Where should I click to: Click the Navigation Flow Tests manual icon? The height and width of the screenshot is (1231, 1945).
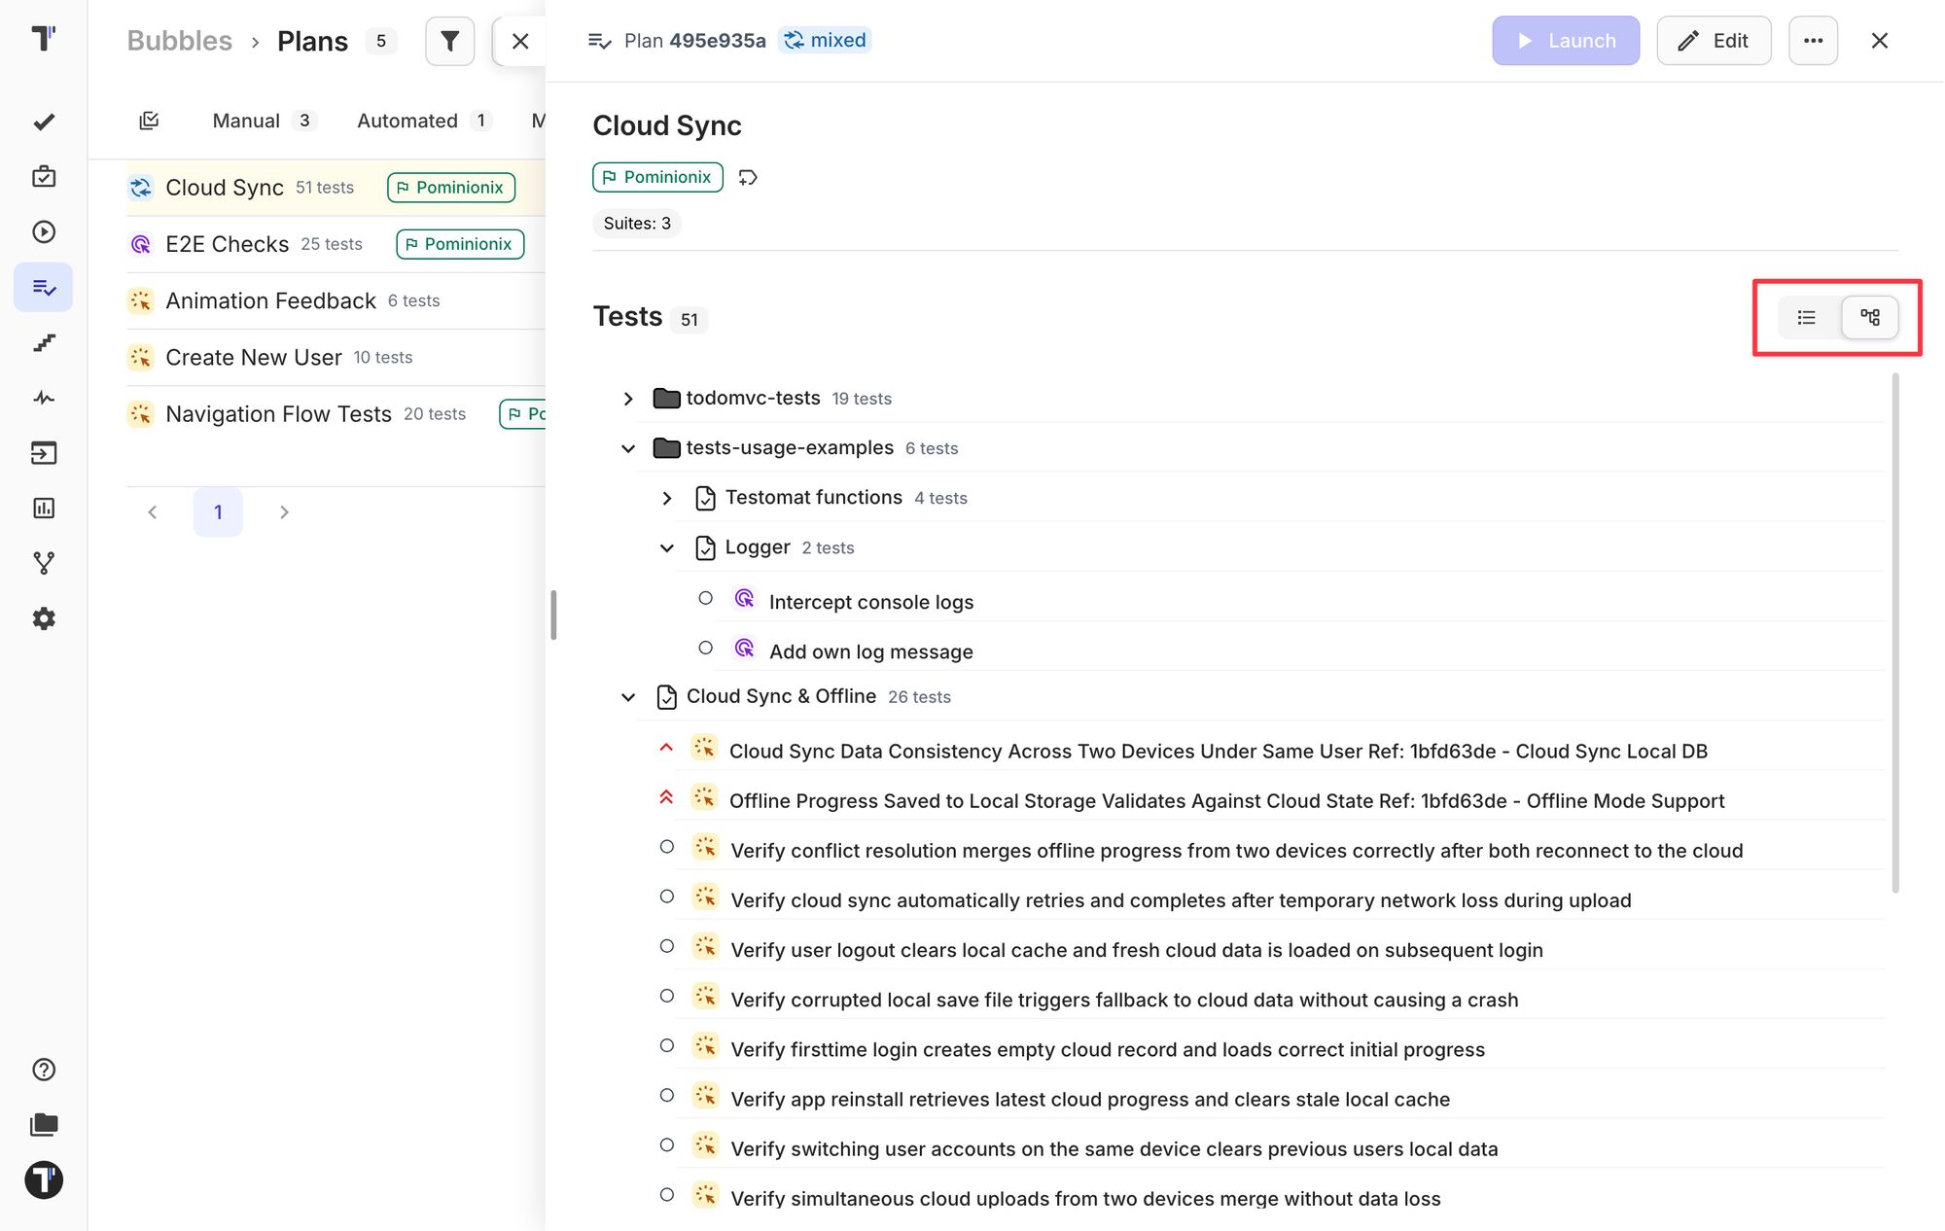(141, 414)
